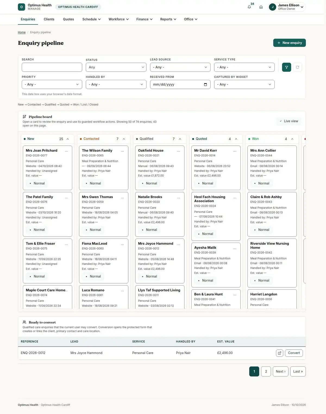Open the Mrs Ann Collier card
326x414 pixels.
coord(272,168)
